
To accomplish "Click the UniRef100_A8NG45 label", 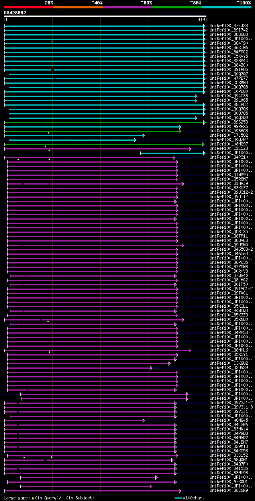I will (229, 420).
